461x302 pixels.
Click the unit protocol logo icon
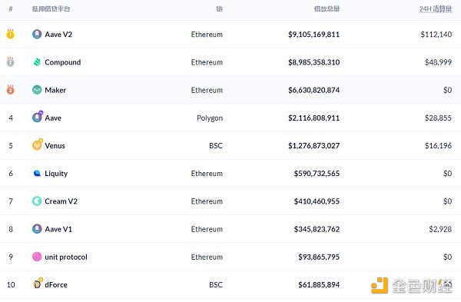point(37,257)
